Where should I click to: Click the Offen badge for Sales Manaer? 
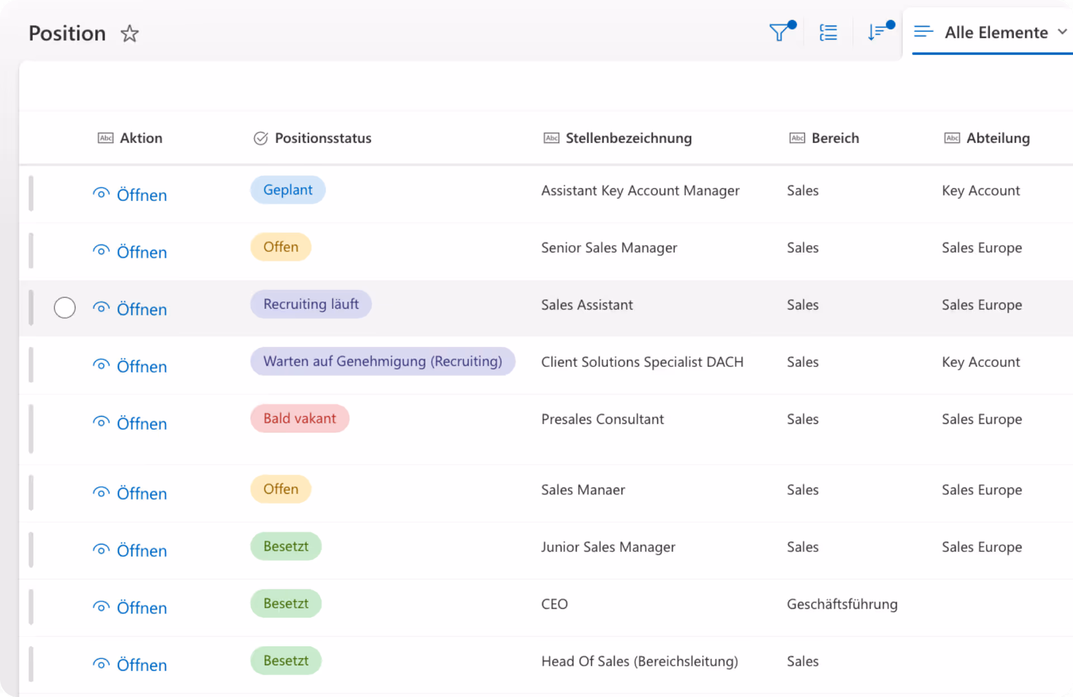pos(281,489)
